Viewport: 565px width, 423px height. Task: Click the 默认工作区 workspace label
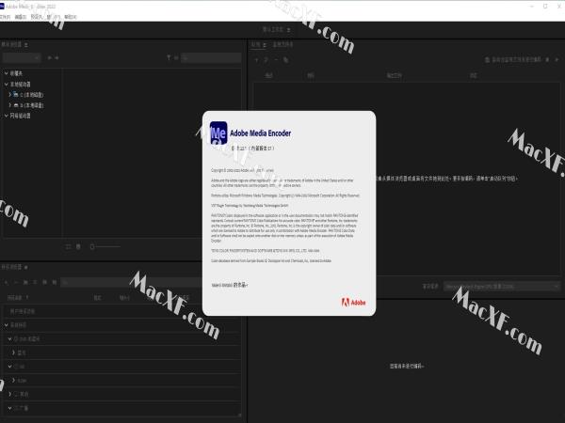coord(273,30)
